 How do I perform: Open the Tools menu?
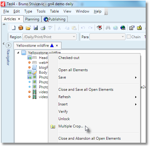tap(41, 11)
